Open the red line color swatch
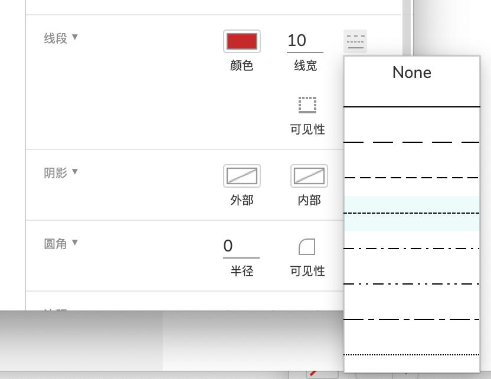The image size is (491, 379). pos(241,41)
